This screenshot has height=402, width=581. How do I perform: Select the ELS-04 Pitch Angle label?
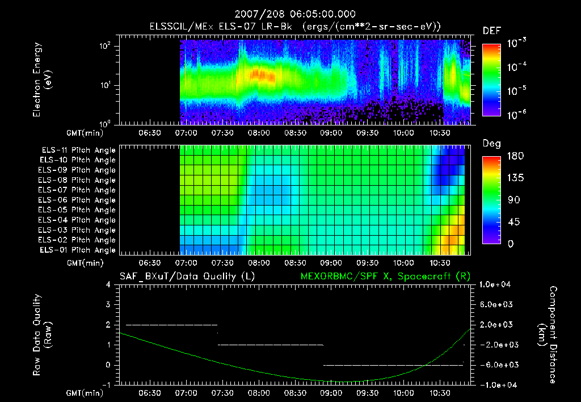click(x=77, y=220)
